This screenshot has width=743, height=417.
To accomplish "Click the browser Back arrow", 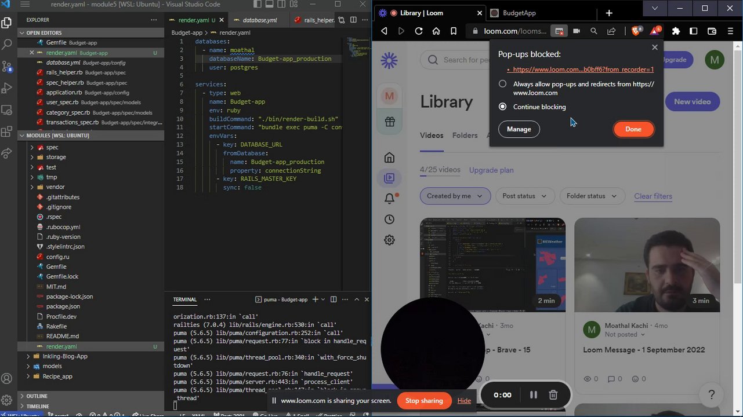I will coord(384,31).
